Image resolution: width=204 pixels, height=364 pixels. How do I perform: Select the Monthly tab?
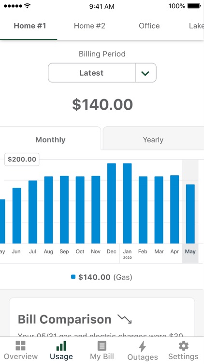[50, 140]
